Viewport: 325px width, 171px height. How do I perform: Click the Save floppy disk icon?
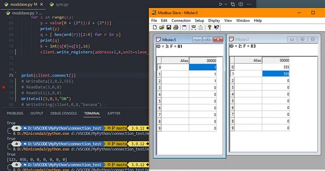169,28
